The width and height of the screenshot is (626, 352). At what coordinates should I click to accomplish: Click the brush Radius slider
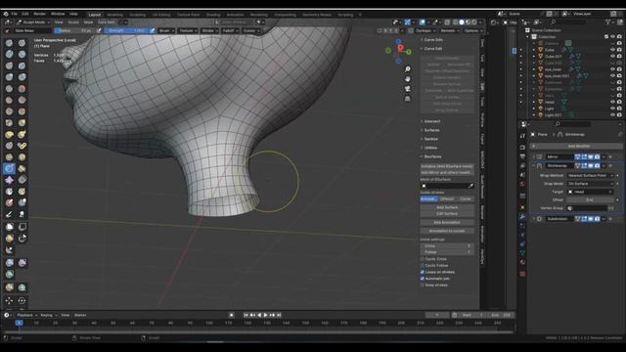[x=75, y=30]
